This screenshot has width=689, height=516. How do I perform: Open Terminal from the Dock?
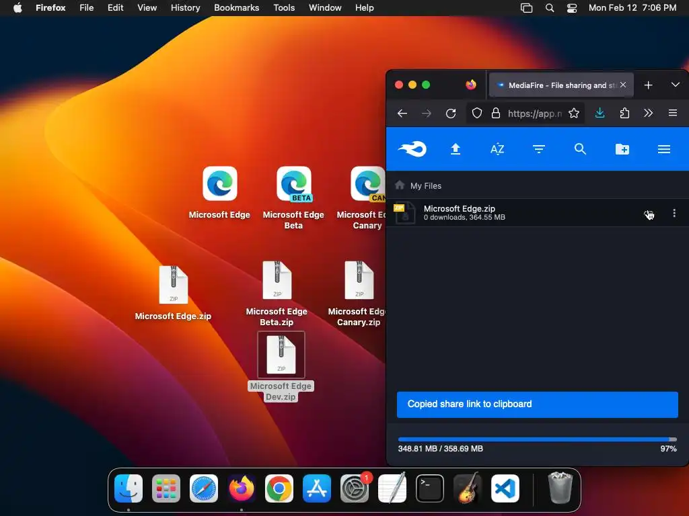430,488
